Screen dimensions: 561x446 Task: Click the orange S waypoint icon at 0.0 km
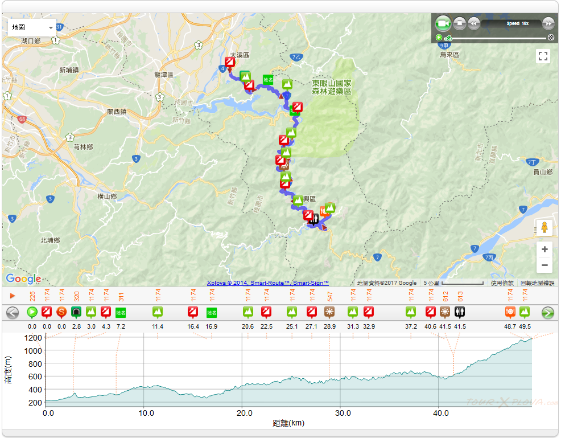click(x=61, y=312)
